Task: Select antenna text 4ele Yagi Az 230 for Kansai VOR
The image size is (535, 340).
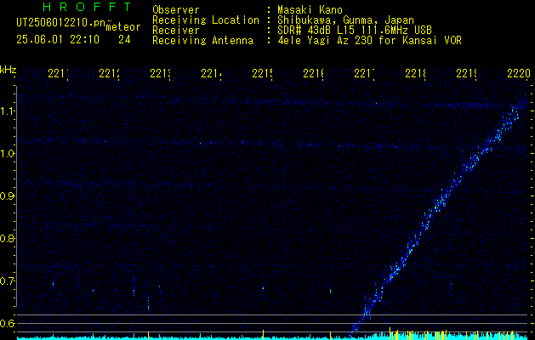Action: coord(369,41)
